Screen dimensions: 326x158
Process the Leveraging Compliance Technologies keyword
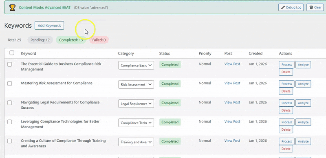pyautogui.click(x=286, y=122)
